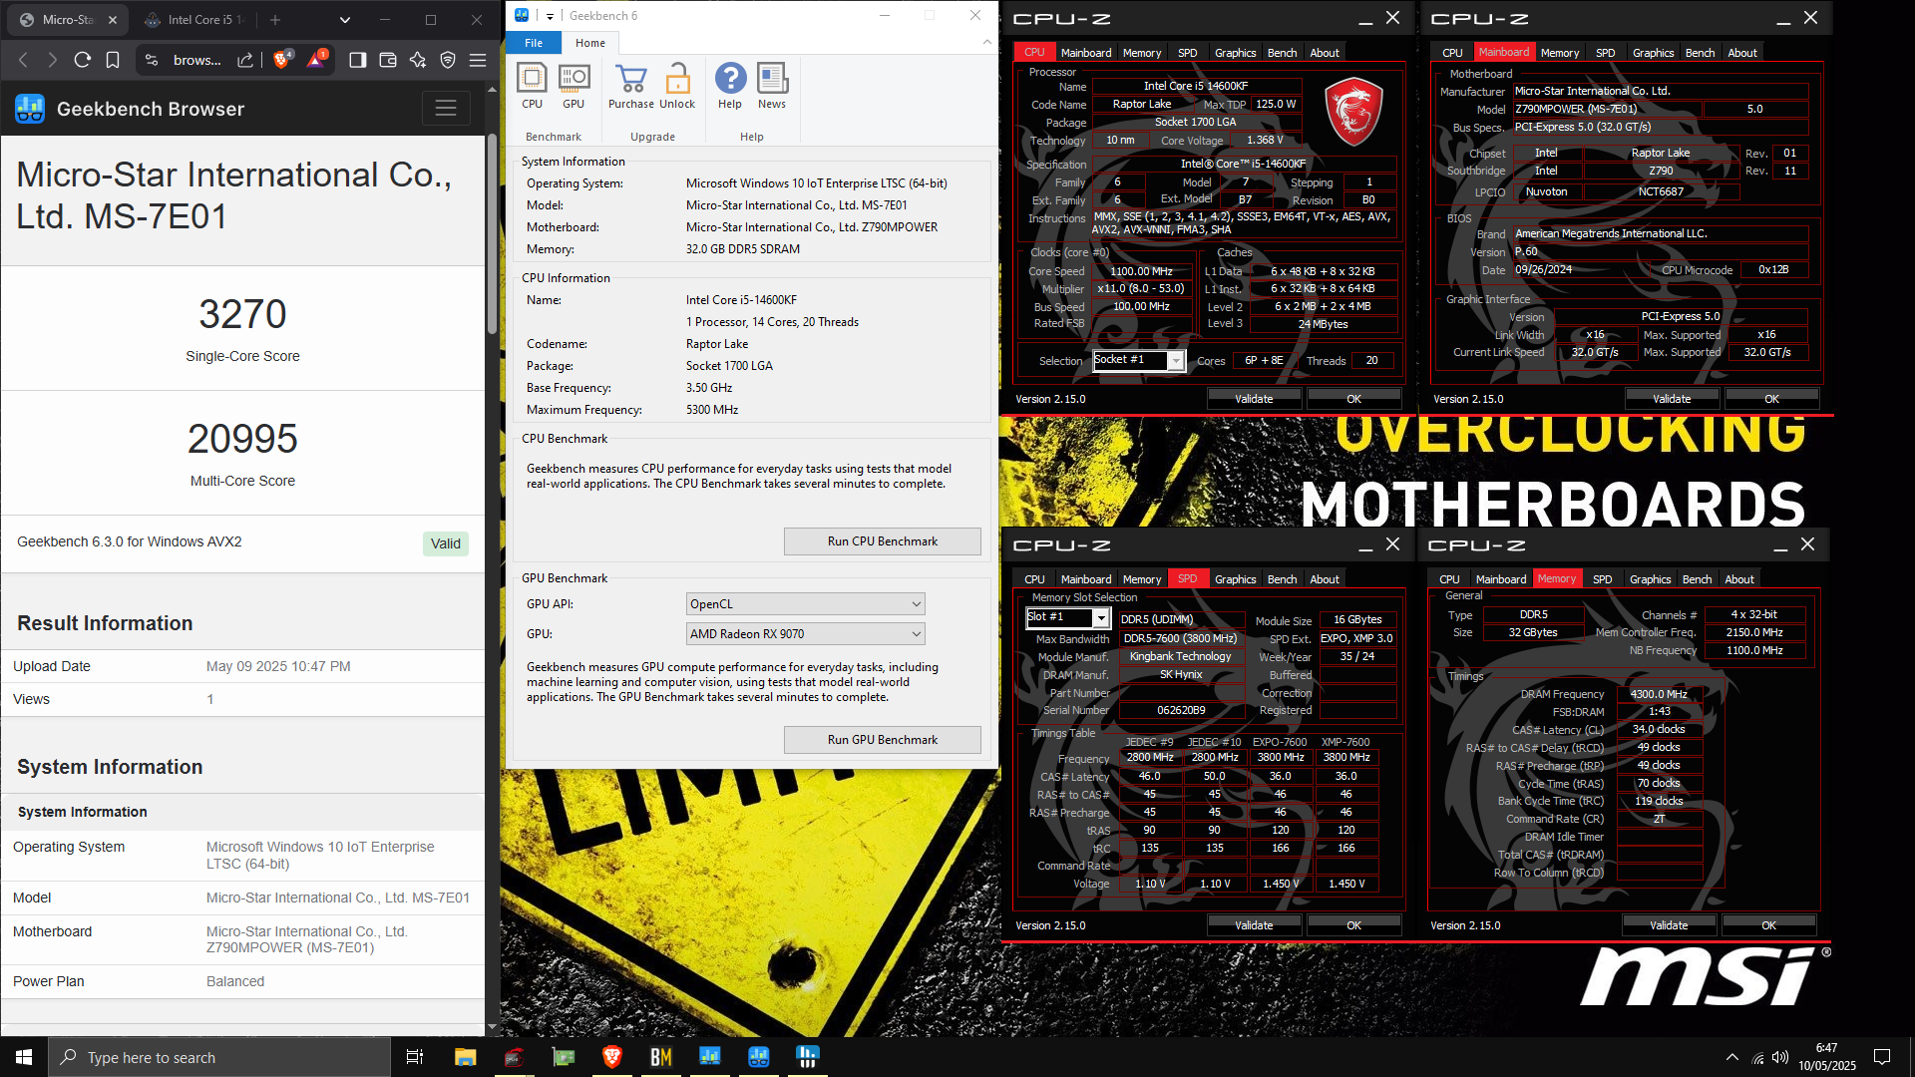Click the Unlock padlock icon
Viewport: 1915px width, 1077px height.
click(677, 86)
